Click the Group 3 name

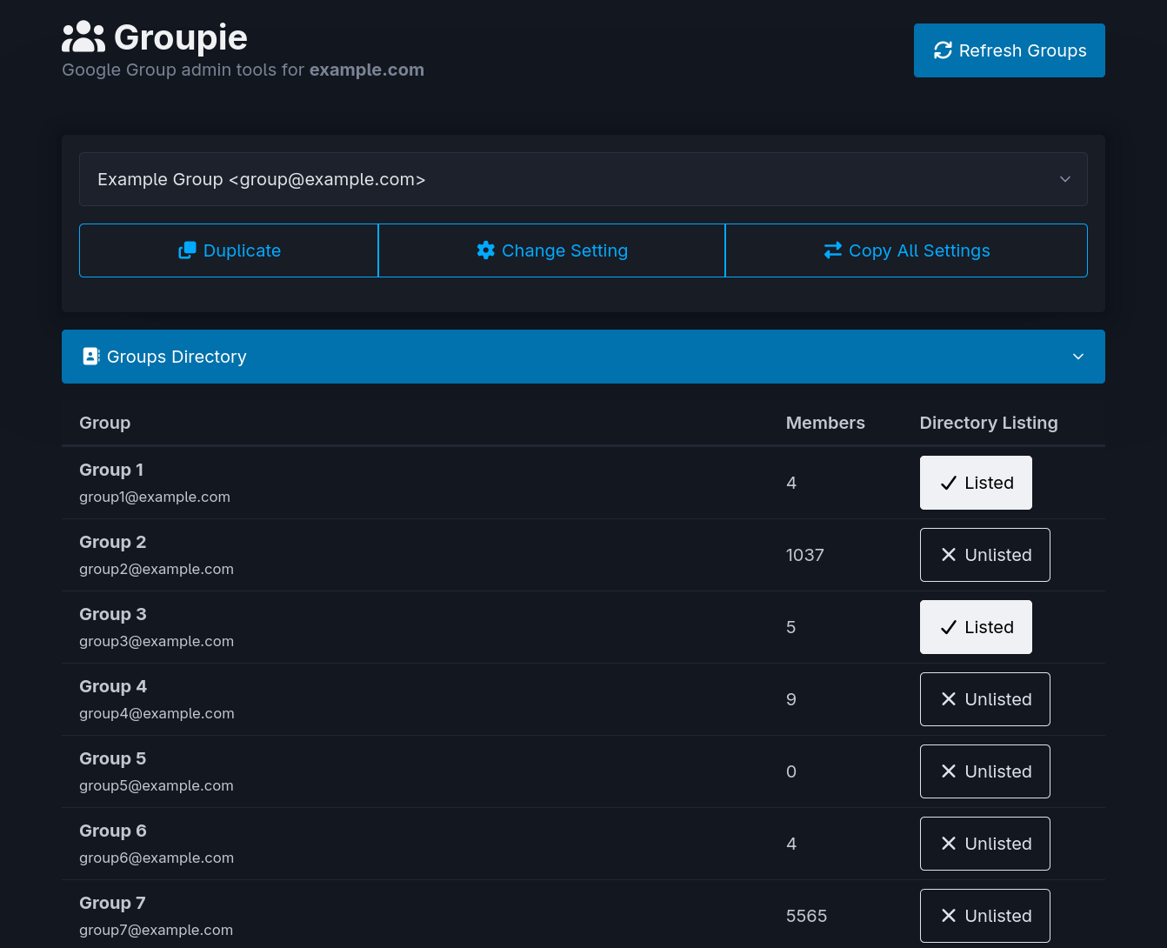[x=113, y=614]
